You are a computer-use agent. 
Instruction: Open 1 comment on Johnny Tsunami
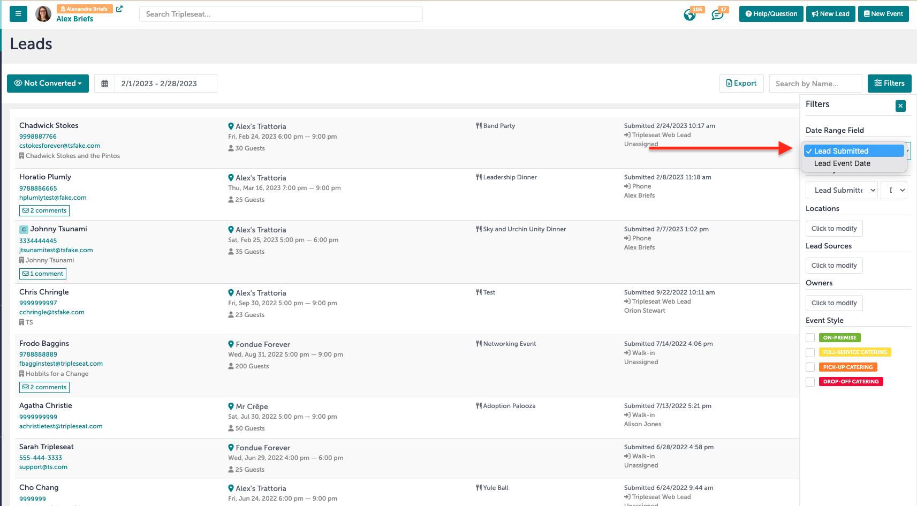43,274
